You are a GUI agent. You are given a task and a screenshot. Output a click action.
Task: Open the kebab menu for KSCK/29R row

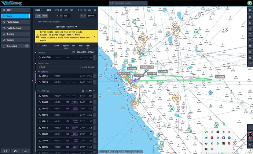click(x=95, y=57)
